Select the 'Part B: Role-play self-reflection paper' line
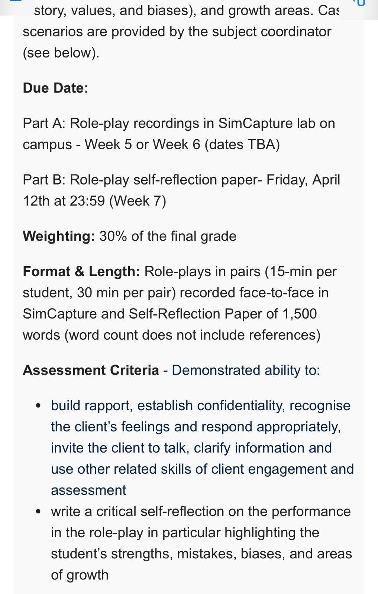This screenshot has height=594, width=378. click(x=181, y=180)
